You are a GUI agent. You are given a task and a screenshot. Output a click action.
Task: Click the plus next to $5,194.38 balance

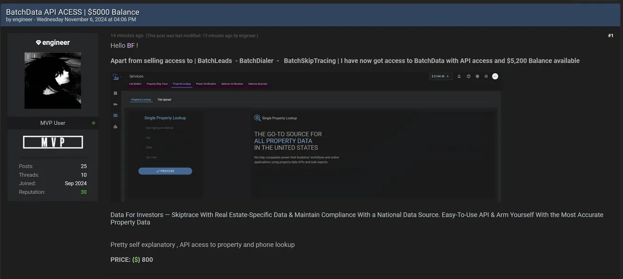tap(448, 76)
